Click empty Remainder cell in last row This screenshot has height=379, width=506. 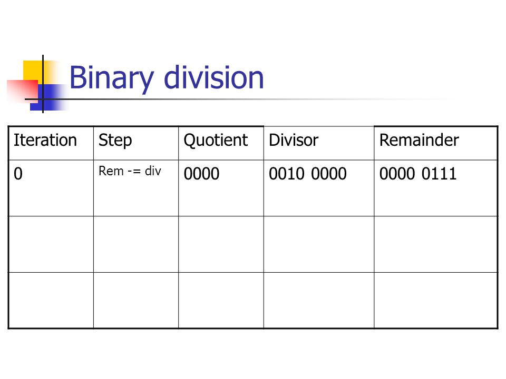click(x=436, y=301)
